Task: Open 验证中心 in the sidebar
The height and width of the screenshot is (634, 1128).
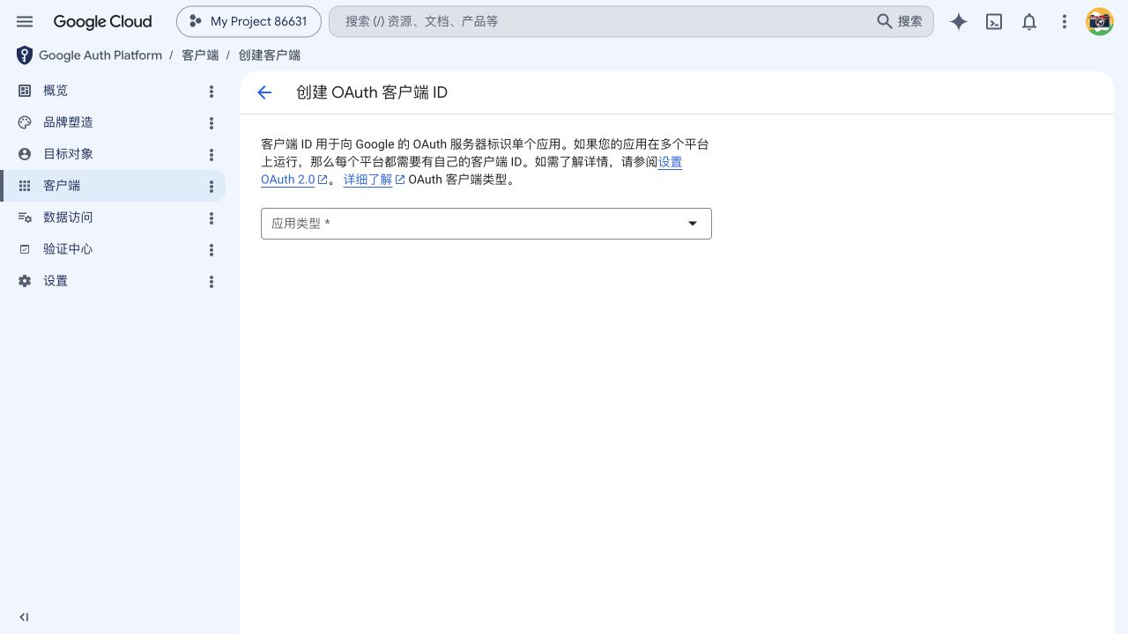Action: 113,249
